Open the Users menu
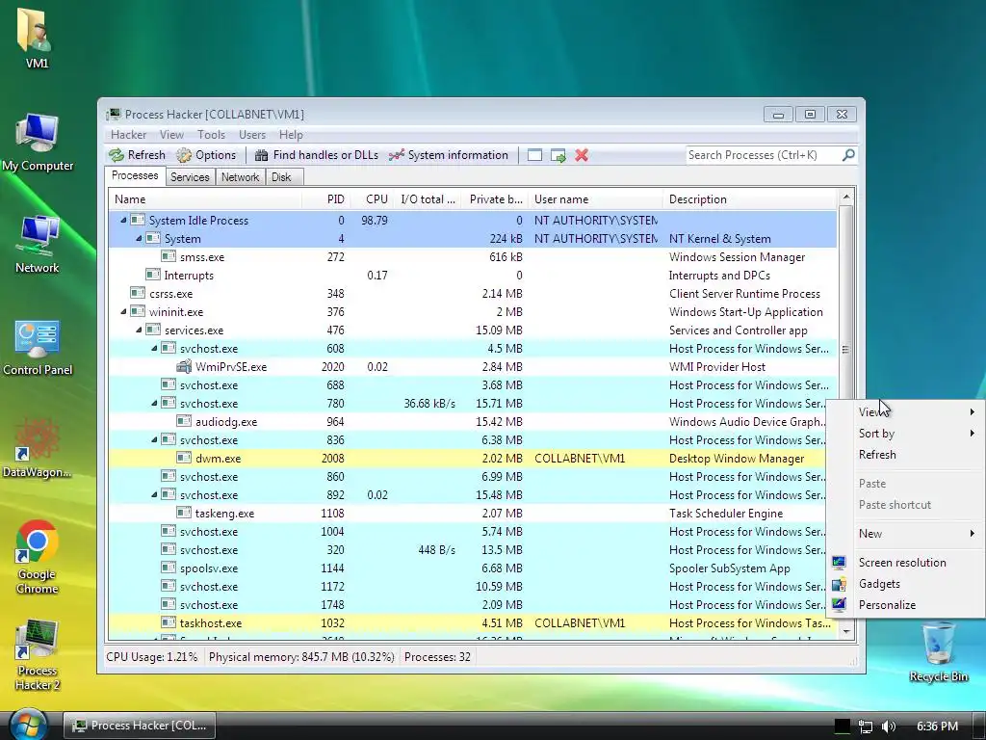 252,135
